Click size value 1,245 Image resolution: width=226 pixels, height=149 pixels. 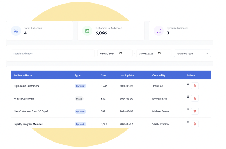pos(104,86)
